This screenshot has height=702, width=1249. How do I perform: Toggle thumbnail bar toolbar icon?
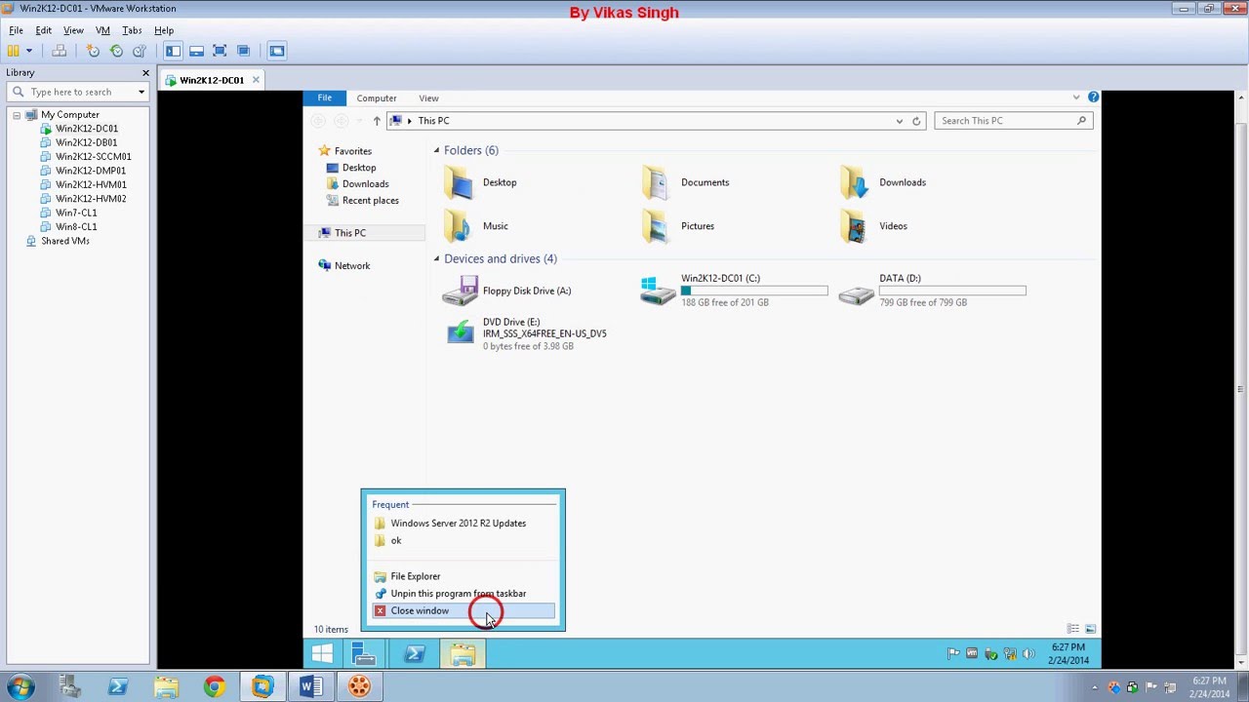196,51
